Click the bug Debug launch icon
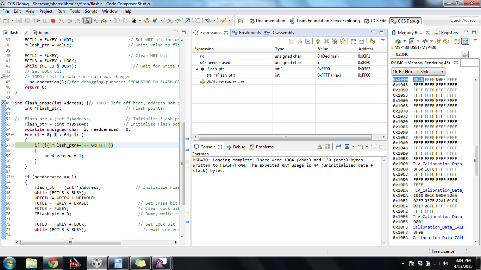Screen dimensions: 481x270 (x=208, y=20)
